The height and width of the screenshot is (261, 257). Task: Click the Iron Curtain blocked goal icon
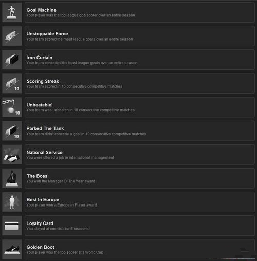tap(12, 60)
